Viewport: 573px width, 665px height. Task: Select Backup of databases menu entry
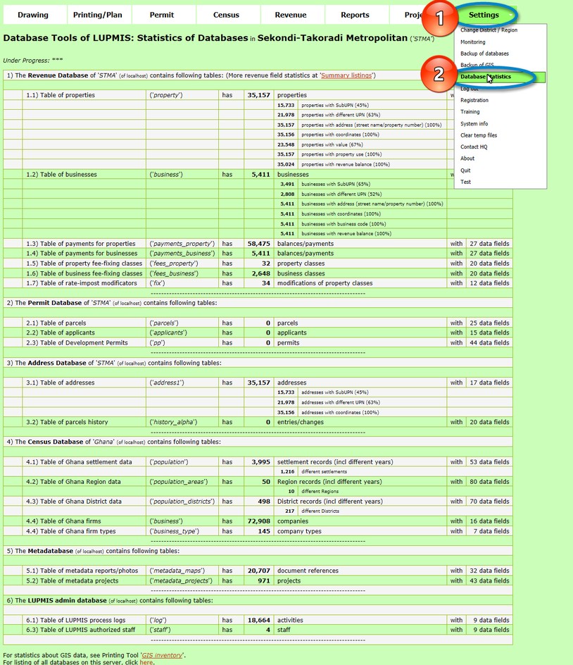[484, 54]
